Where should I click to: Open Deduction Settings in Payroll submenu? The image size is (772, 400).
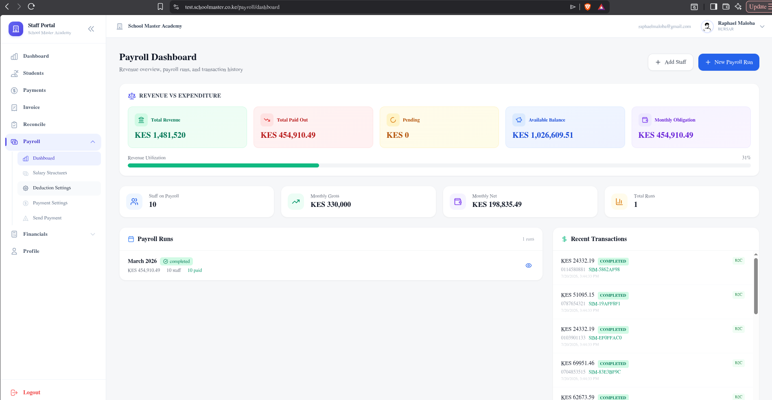coord(59,188)
